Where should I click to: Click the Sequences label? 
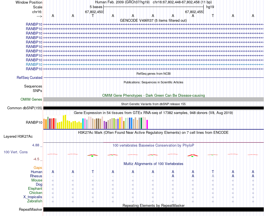coord(33,86)
